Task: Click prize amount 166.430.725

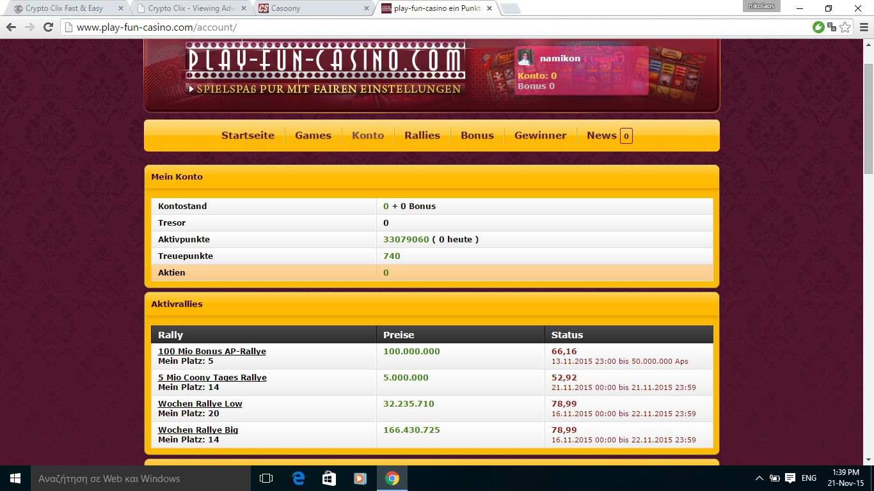Action: click(411, 430)
